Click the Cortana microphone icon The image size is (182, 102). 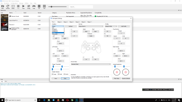35,100
